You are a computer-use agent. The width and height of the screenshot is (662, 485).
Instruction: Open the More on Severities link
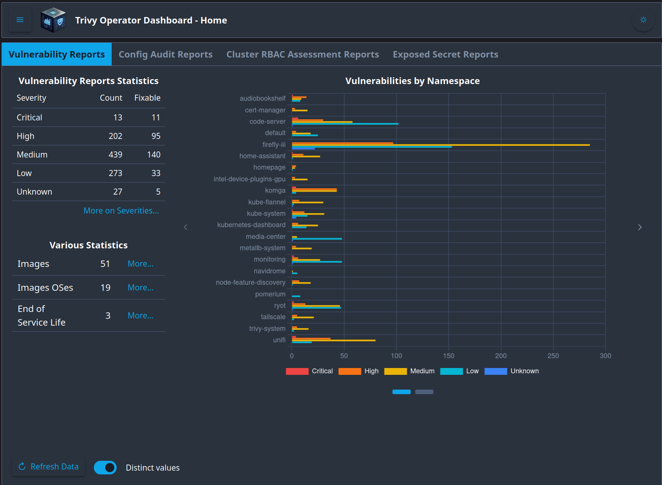click(121, 211)
